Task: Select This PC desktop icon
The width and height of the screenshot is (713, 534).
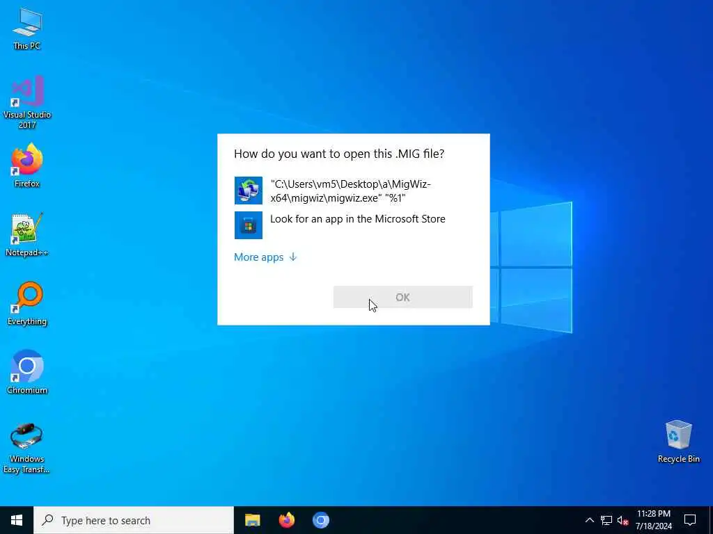Action: coord(27,29)
